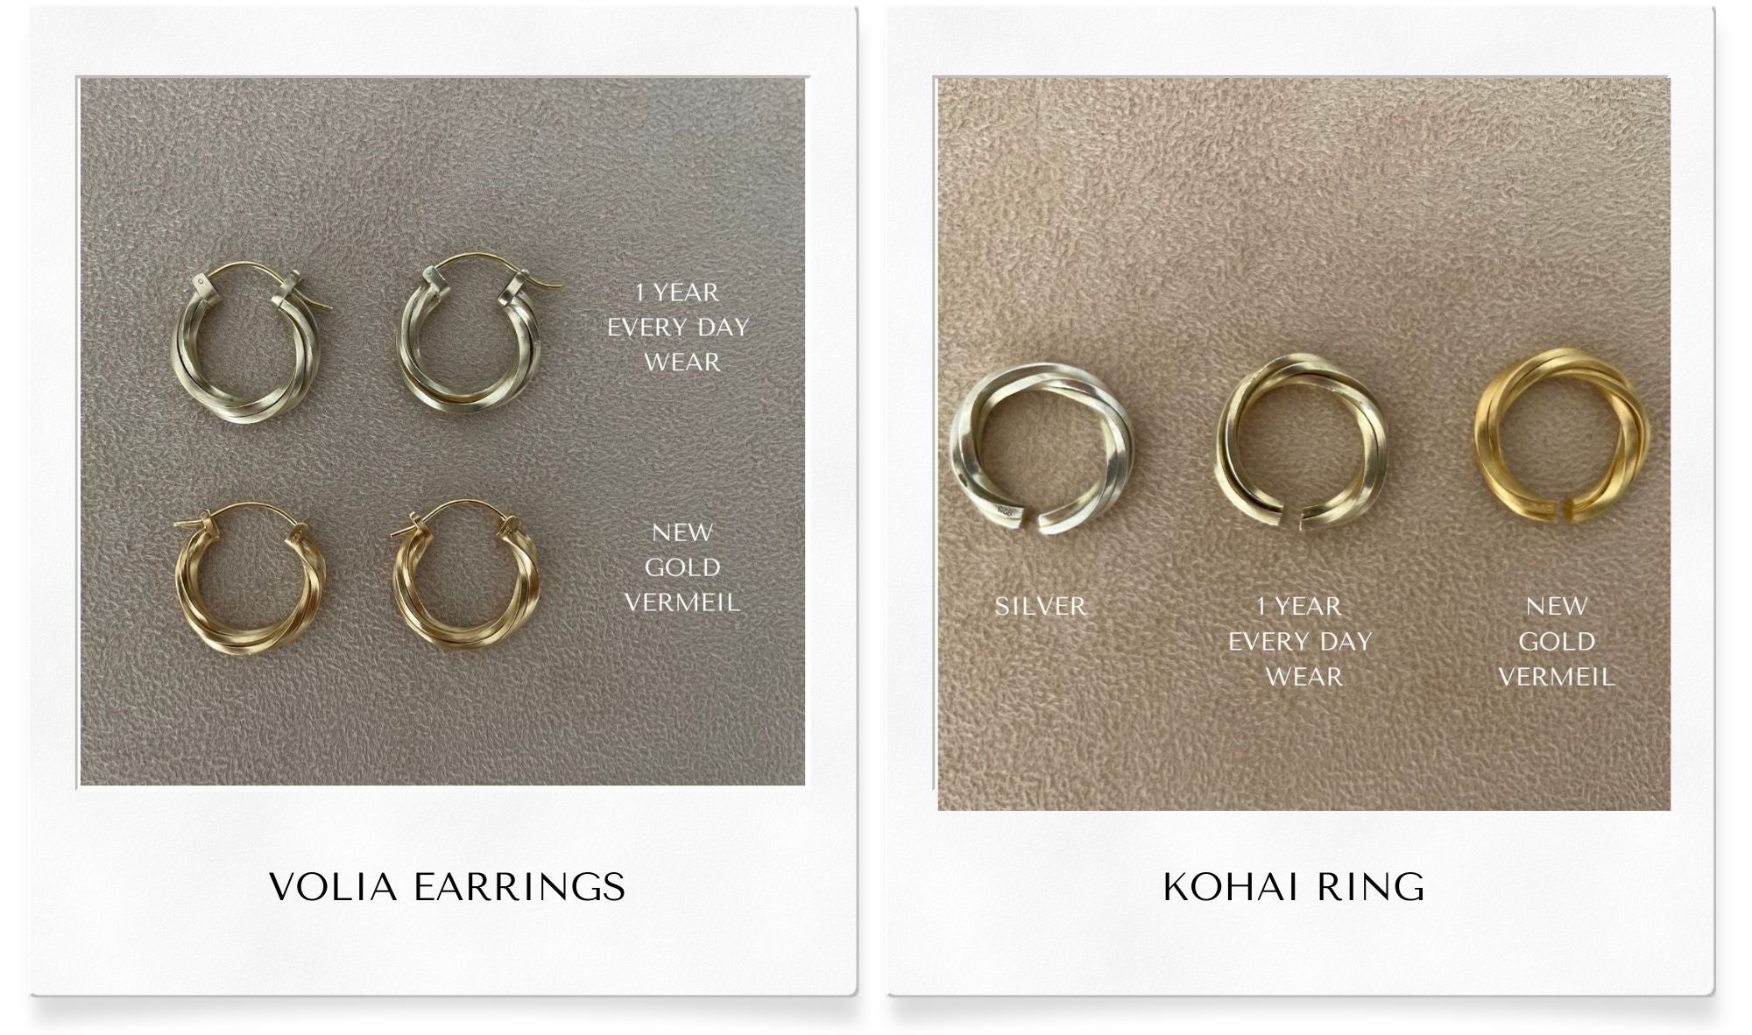Click the NEW GOLD VERMEIL earrings label
This screenshot has width=1752, height=1035.
pyautogui.click(x=682, y=567)
